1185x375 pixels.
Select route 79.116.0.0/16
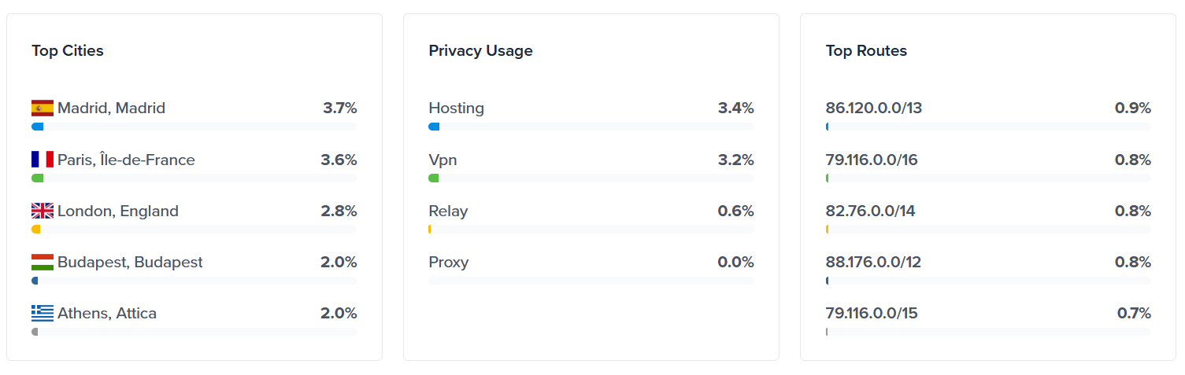[872, 160]
